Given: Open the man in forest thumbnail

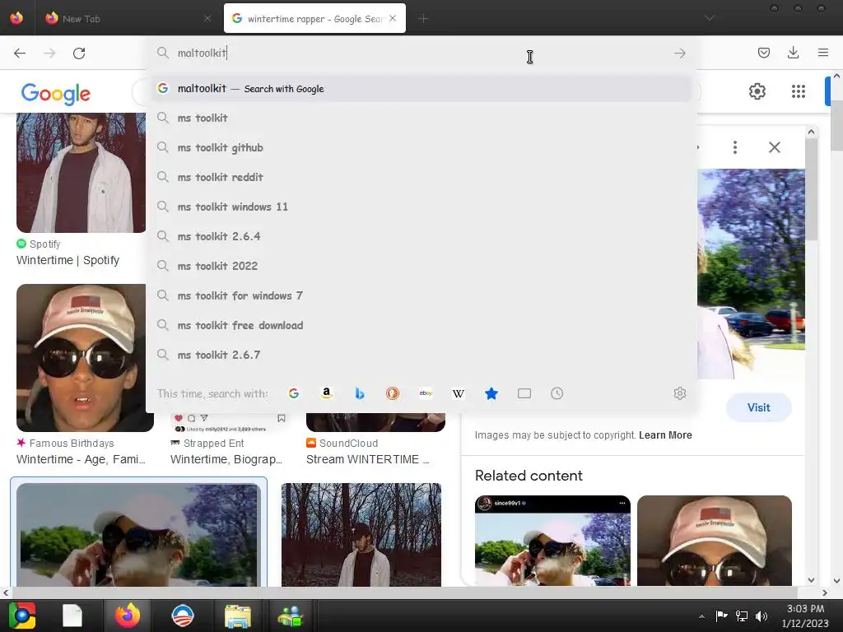Looking at the screenshot, I should tap(361, 535).
